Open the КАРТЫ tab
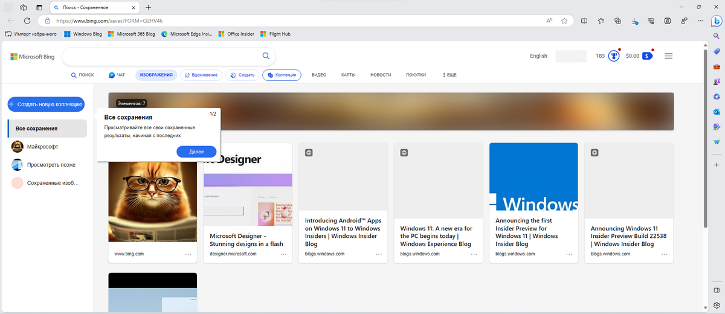 pos(348,75)
